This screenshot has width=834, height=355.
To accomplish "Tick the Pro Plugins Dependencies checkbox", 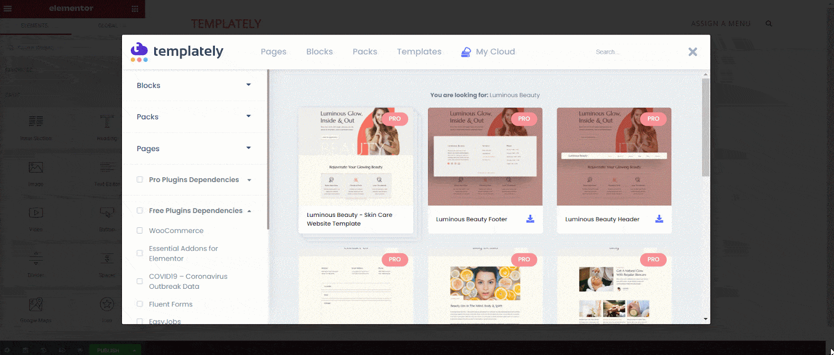I will click(140, 179).
